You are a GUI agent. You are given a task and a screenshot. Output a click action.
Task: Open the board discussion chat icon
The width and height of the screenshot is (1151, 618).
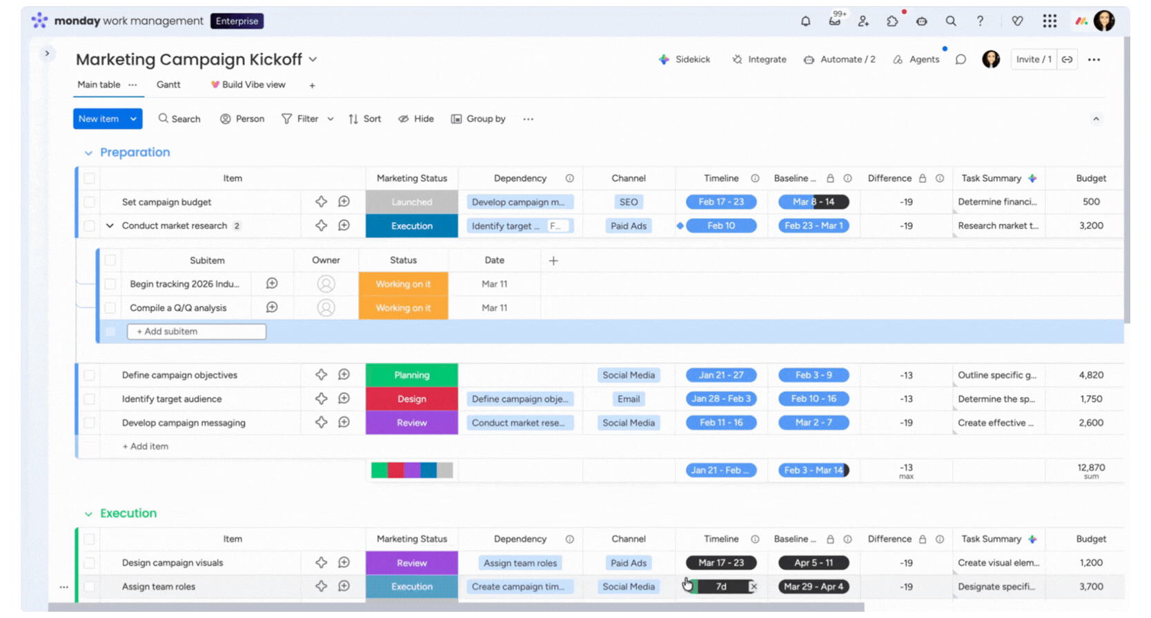pyautogui.click(x=961, y=59)
